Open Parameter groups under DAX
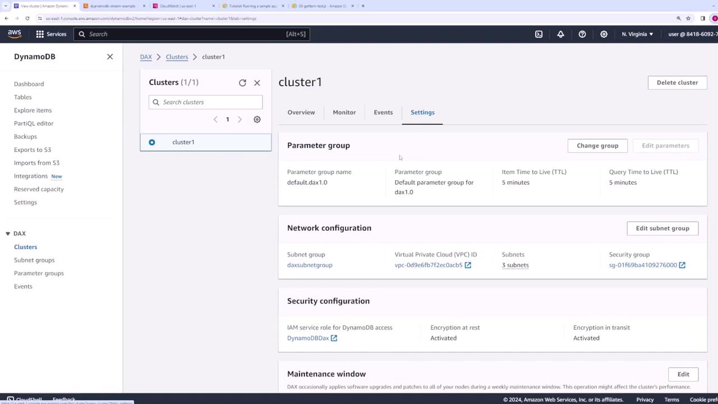 coord(39,273)
